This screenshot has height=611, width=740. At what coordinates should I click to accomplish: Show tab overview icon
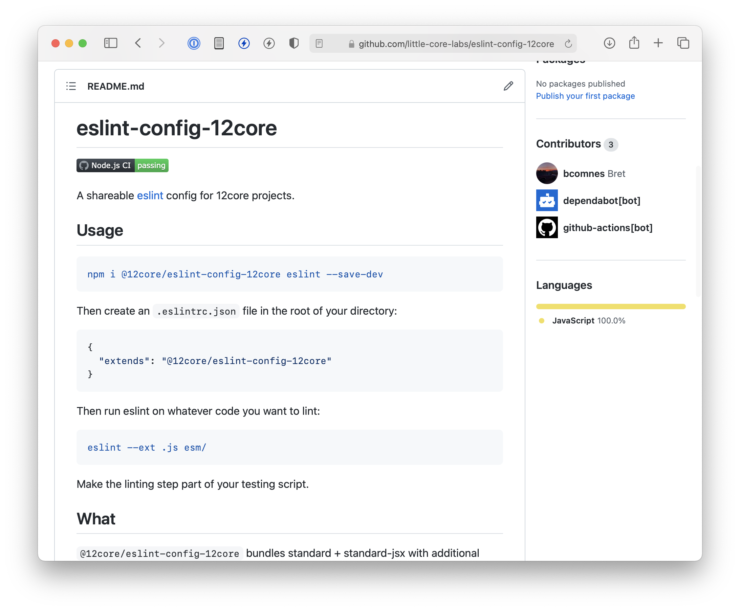tap(683, 43)
